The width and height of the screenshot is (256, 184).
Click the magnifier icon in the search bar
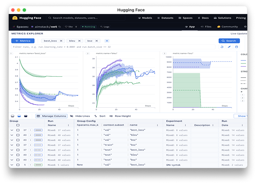50,18
